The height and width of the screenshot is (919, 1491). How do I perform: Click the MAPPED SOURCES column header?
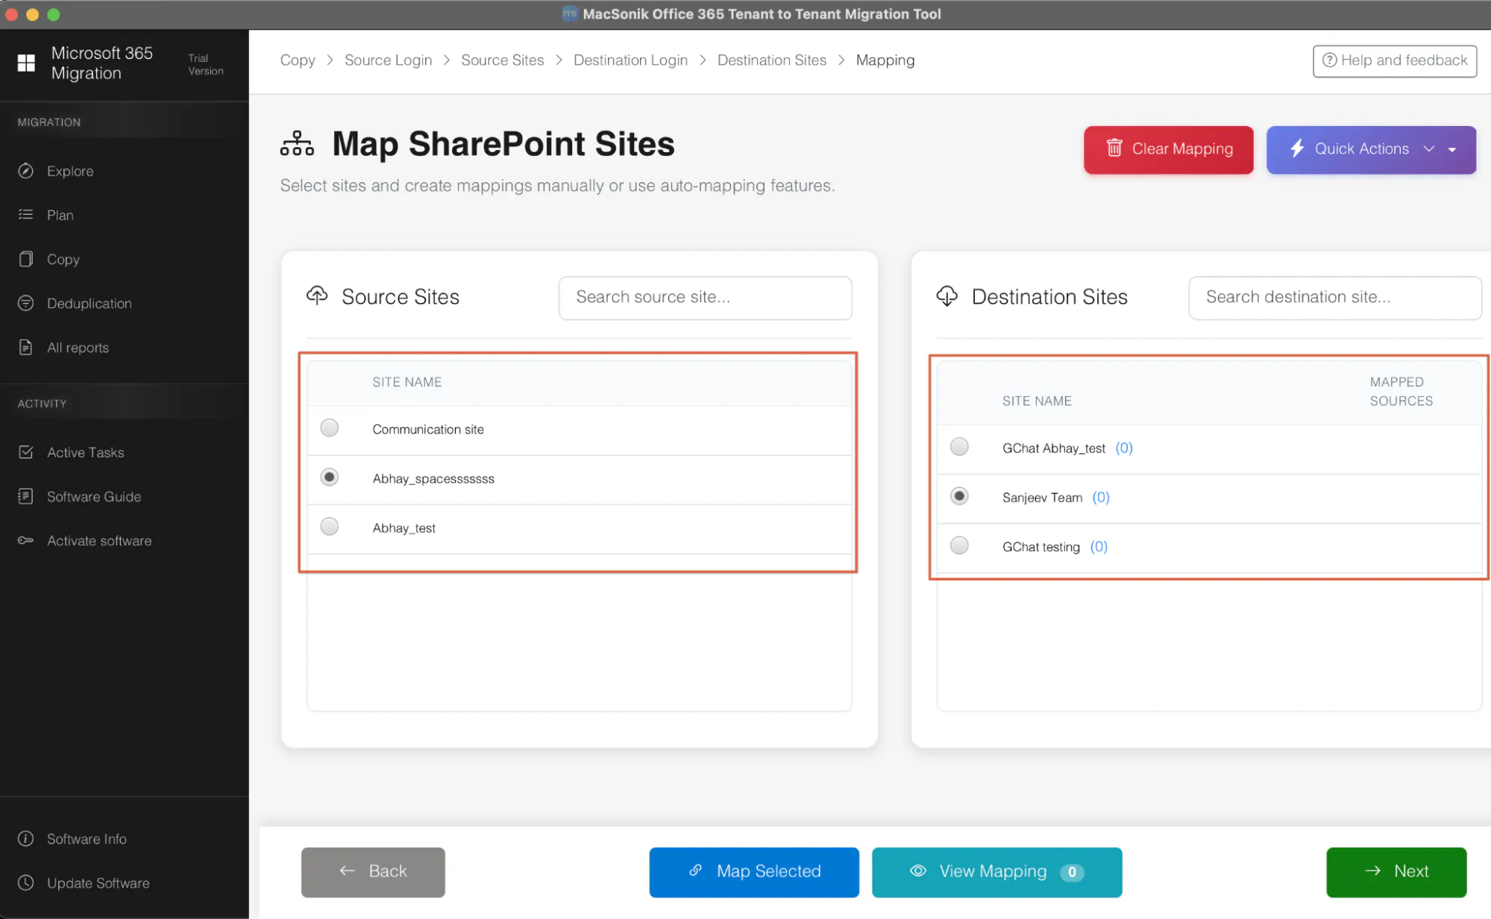pyautogui.click(x=1401, y=391)
